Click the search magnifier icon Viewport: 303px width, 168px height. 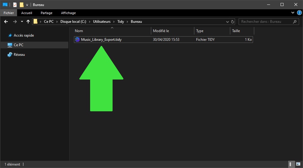click(295, 22)
